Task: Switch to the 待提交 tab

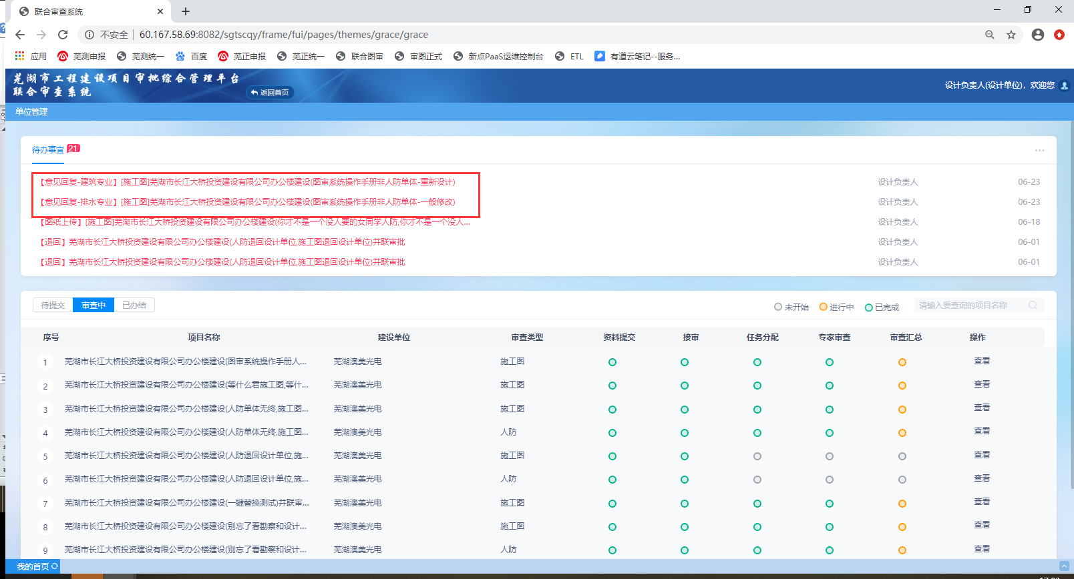Action: [x=53, y=306]
